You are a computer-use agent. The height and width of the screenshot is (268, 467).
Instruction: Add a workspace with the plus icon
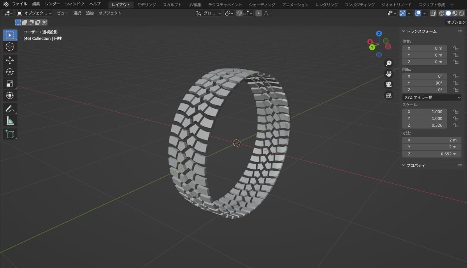[452, 5]
